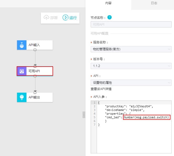Click the empty area of the API入参 editor

pos(134,140)
